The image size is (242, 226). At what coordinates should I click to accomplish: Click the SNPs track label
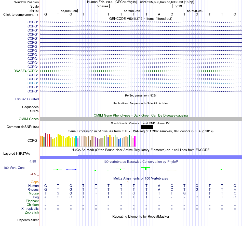tap(34, 111)
